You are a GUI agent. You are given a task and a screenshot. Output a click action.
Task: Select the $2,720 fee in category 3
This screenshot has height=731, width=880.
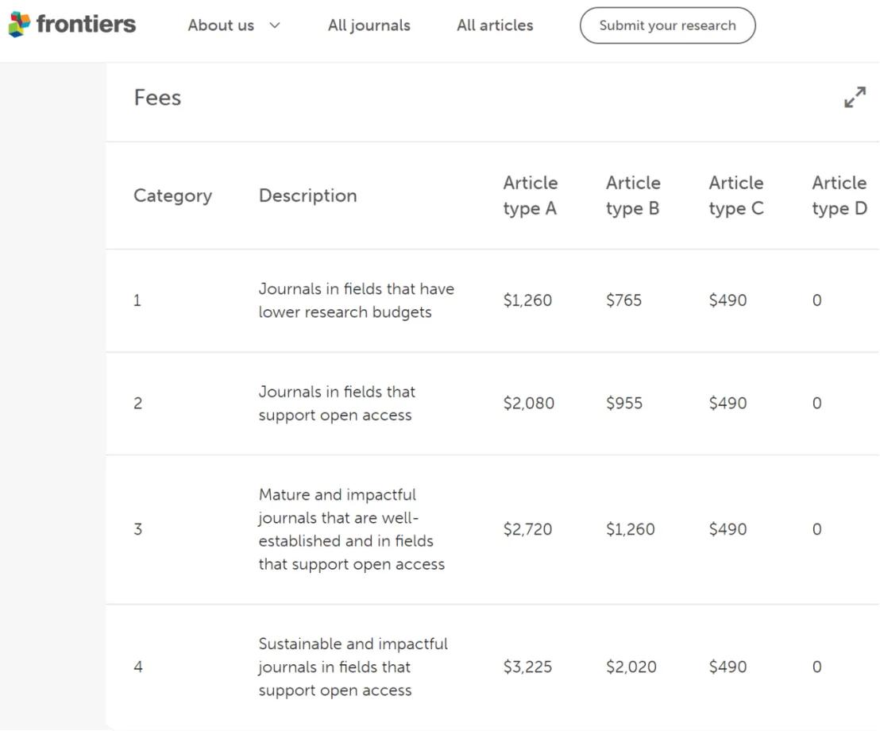coord(527,529)
